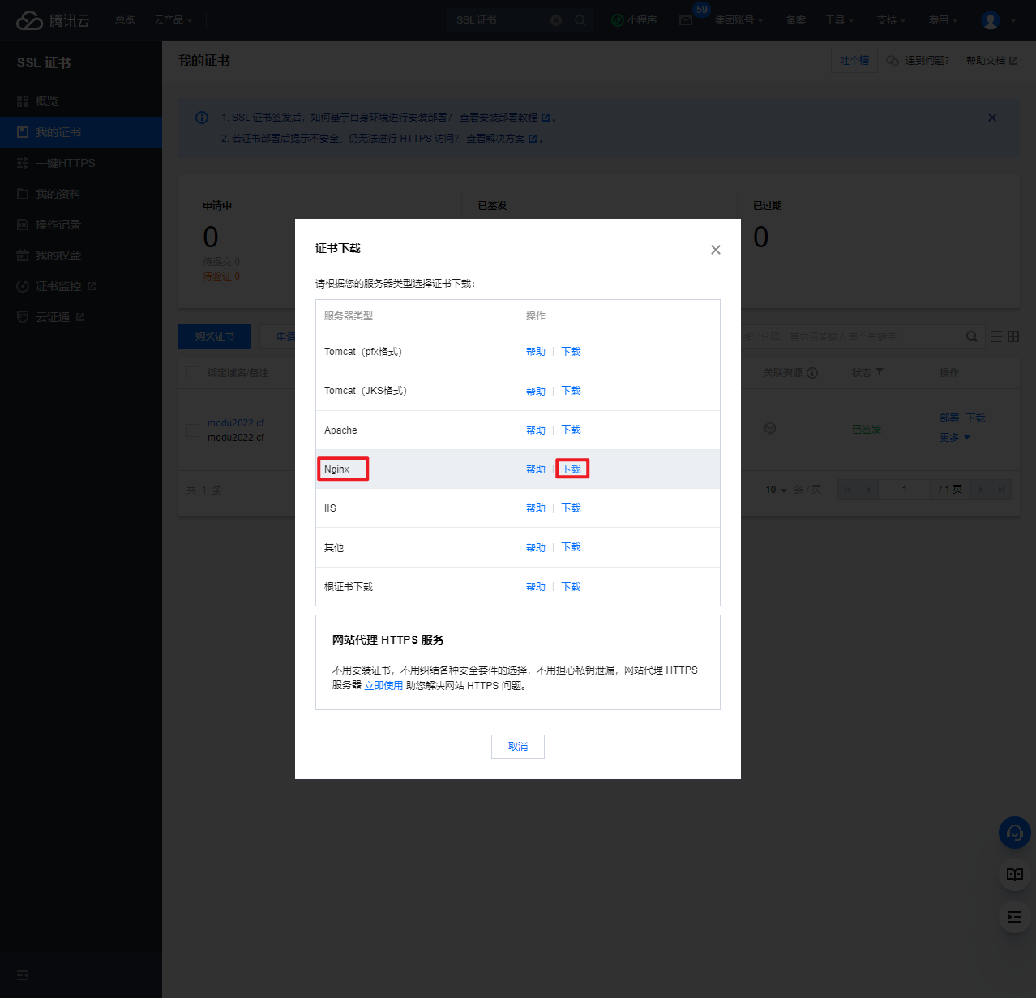Open the modu2022.cf domain link

coord(236,423)
